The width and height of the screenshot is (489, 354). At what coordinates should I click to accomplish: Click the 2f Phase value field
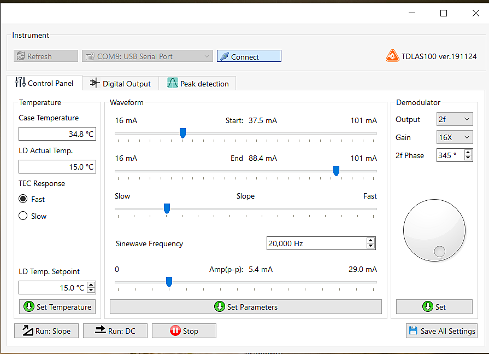click(450, 155)
